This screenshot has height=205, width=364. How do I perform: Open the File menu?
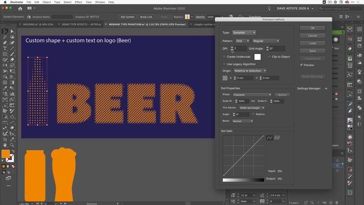pos(29,2)
